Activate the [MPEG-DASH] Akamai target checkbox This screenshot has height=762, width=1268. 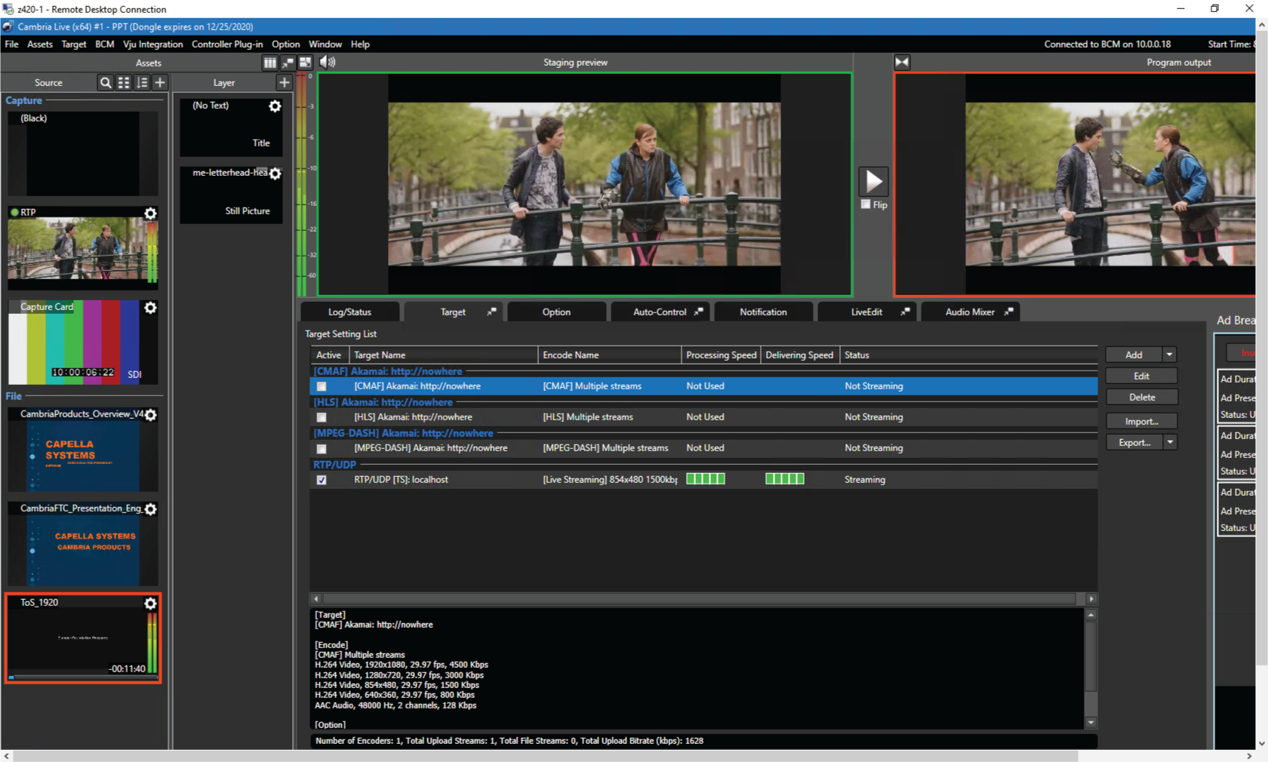tap(322, 449)
